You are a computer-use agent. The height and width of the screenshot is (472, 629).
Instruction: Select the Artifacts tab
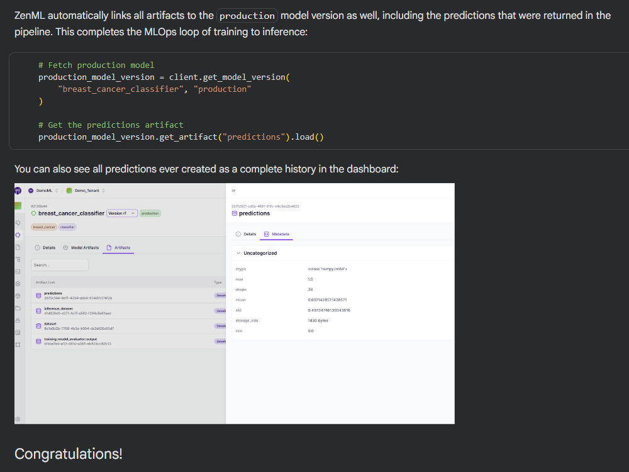pos(118,247)
